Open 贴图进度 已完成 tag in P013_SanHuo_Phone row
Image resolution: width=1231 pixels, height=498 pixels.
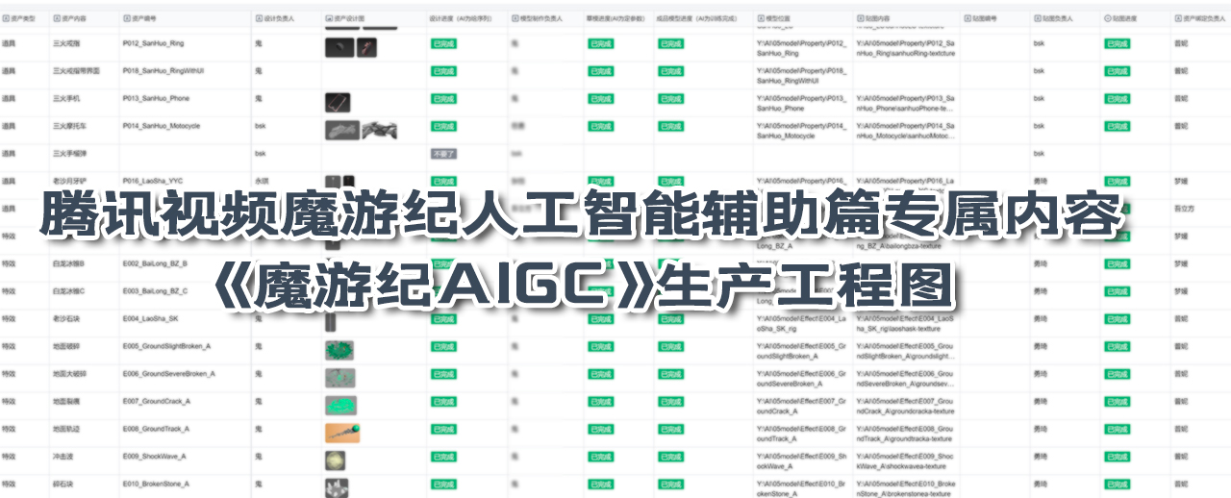click(1118, 98)
